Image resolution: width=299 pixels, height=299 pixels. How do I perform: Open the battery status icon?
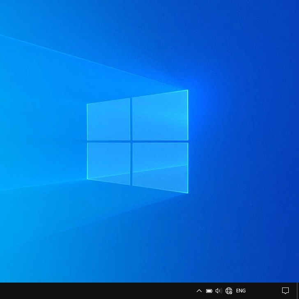click(x=209, y=291)
